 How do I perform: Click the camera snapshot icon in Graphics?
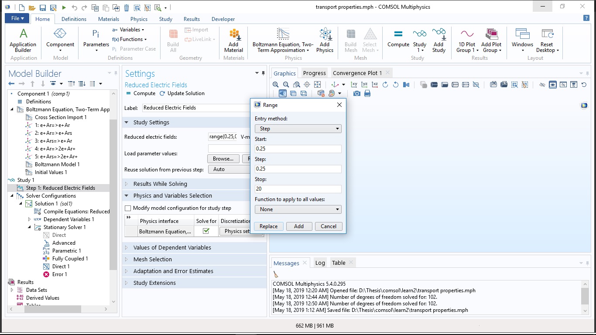pos(357,93)
